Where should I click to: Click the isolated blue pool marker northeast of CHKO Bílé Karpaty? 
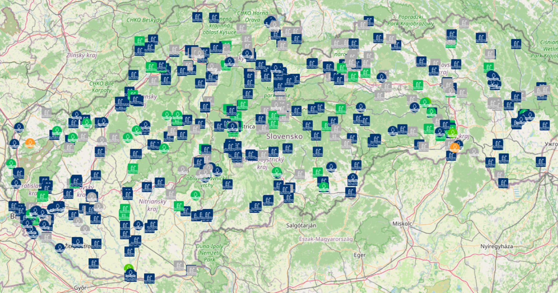pyautogui.click(x=133, y=75)
